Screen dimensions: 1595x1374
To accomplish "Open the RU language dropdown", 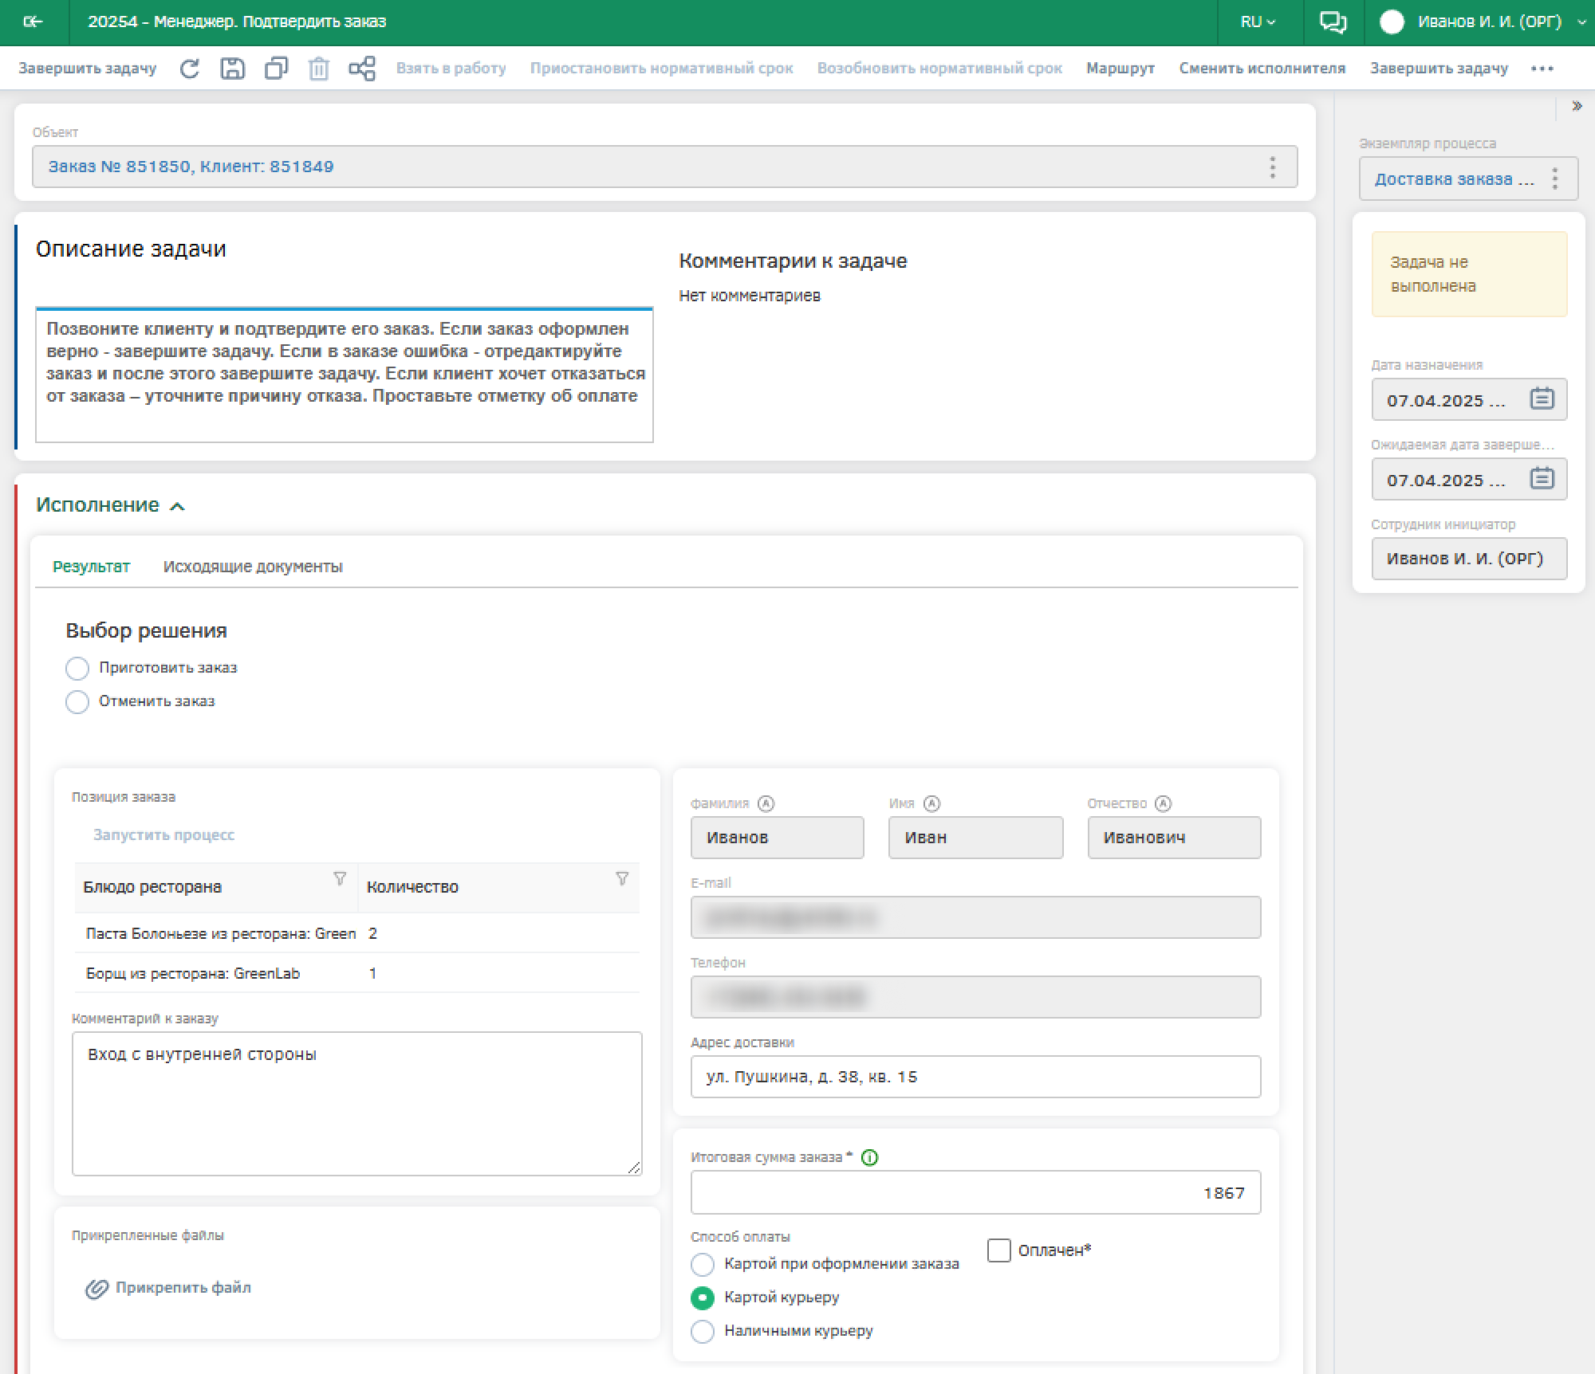I will (1258, 22).
